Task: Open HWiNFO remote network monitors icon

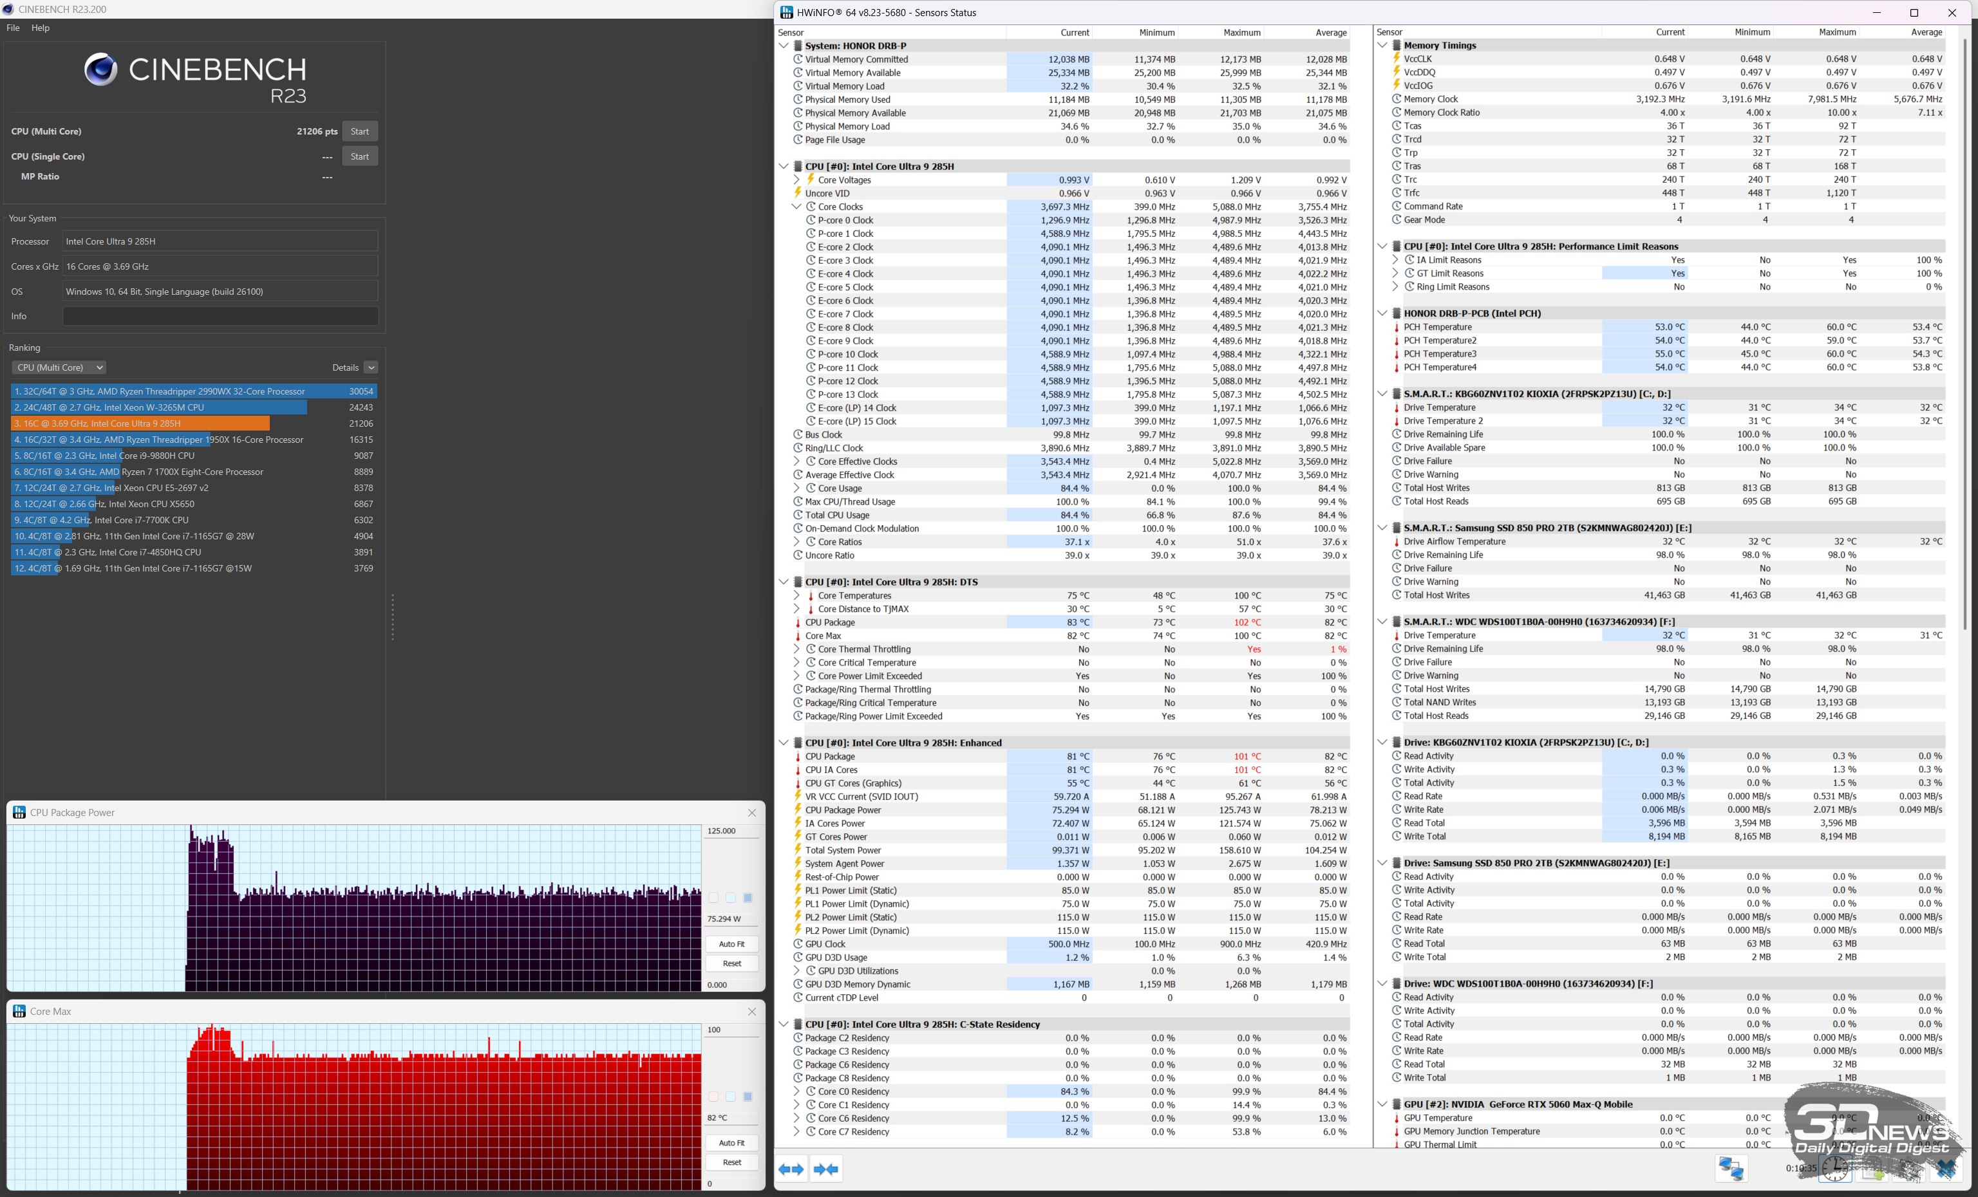Action: click(x=1731, y=1168)
